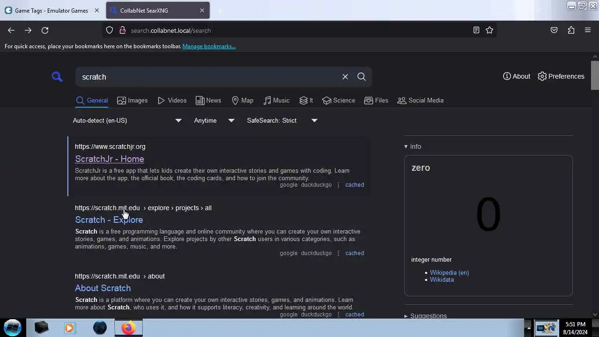The width and height of the screenshot is (599, 337).
Task: Open the black box taskbar app
Action: [x=41, y=328]
